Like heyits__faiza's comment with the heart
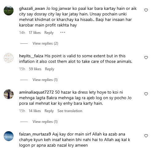 click(146, 58)
